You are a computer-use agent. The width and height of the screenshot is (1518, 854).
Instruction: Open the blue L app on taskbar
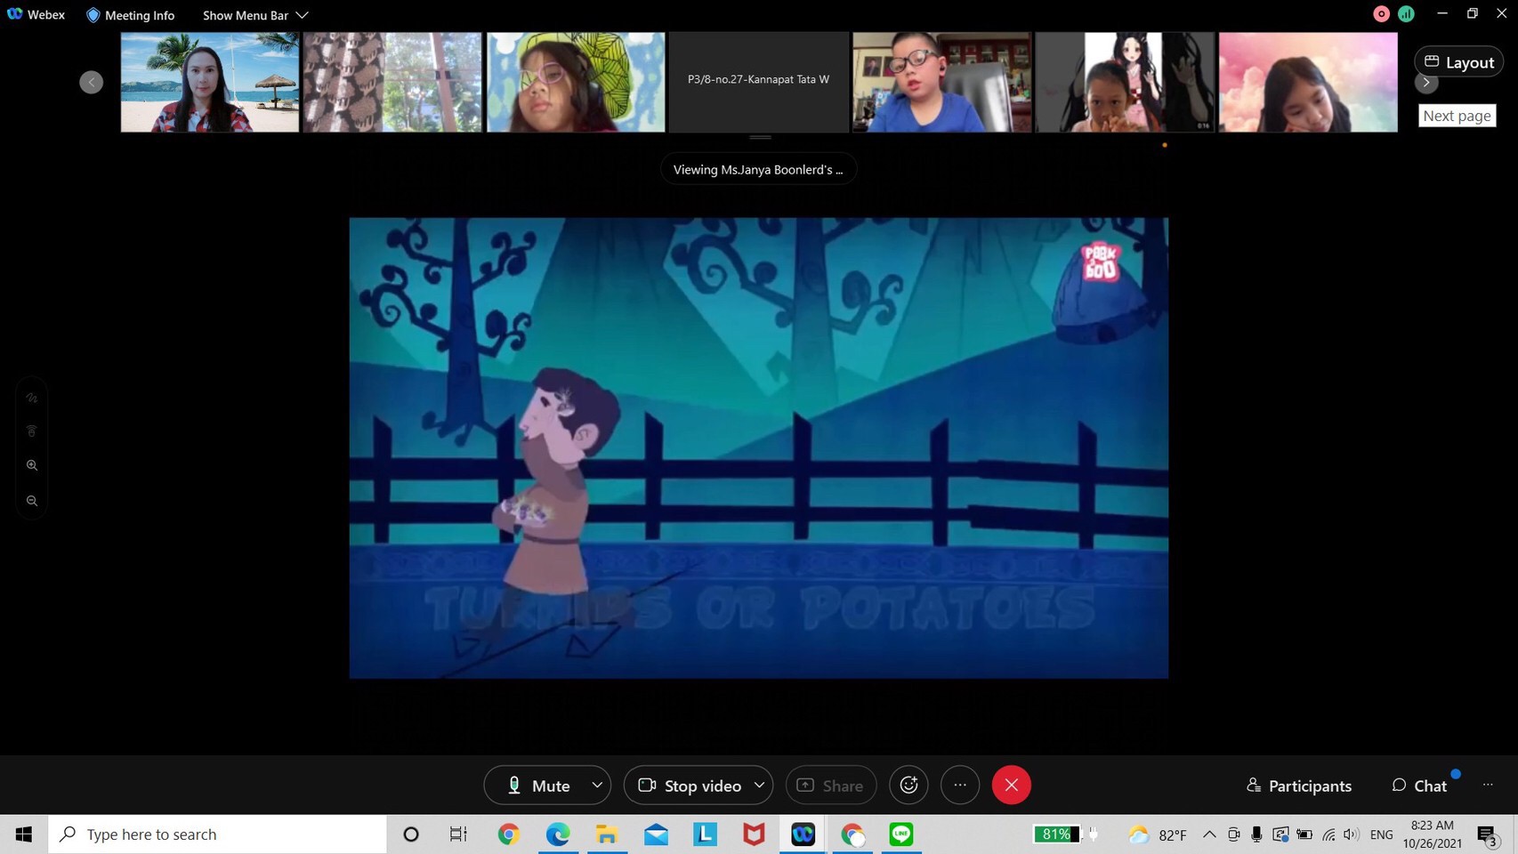click(x=705, y=834)
